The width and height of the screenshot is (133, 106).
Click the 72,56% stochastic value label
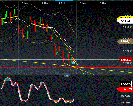point(126,84)
